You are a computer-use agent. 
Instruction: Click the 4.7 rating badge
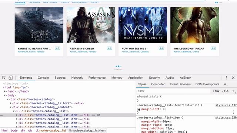tap(57, 48)
